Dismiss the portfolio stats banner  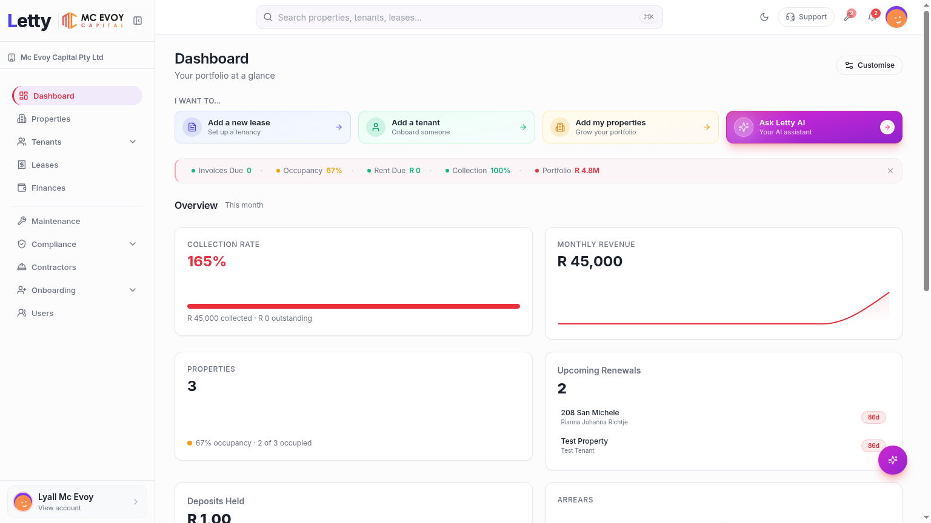pyautogui.click(x=890, y=171)
